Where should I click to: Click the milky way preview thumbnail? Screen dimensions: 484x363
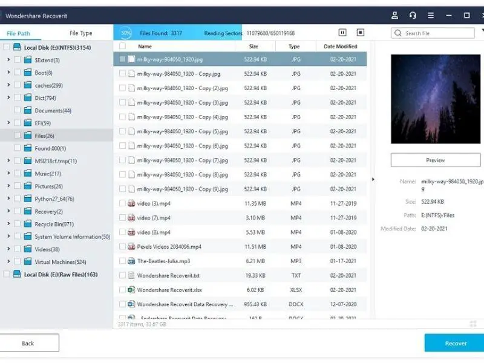click(436, 99)
